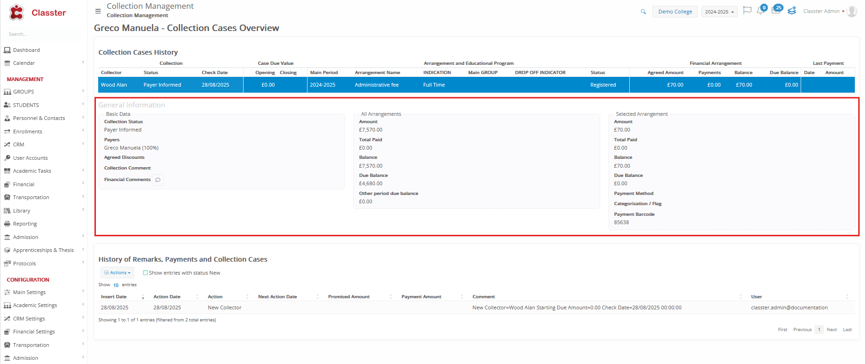Open the flag icon in top bar
This screenshot has width=865, height=364.
(x=747, y=11)
